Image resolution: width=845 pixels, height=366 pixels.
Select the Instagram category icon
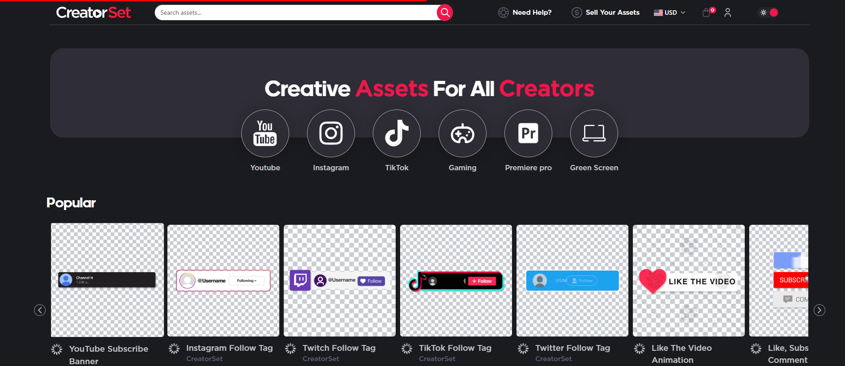click(x=331, y=133)
